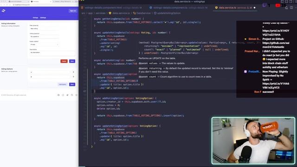This screenshot has height=167, width=297.
Task: Click the class icon beside DataService breadcrumb
Action: click(x=134, y=13)
